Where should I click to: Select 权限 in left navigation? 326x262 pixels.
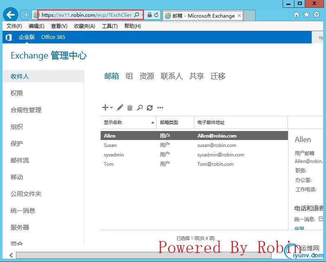point(17,93)
